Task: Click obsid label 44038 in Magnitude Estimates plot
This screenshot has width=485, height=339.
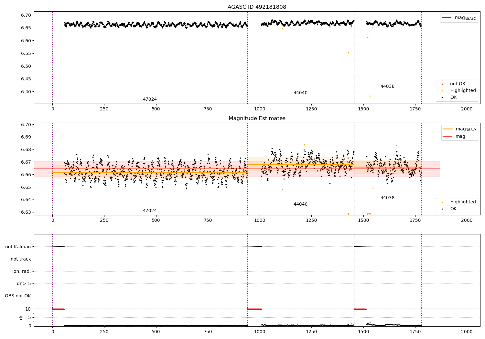Action: click(x=387, y=198)
